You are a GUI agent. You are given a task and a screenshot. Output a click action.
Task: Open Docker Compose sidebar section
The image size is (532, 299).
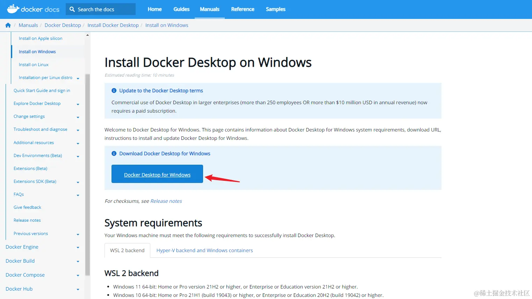(x=25, y=275)
